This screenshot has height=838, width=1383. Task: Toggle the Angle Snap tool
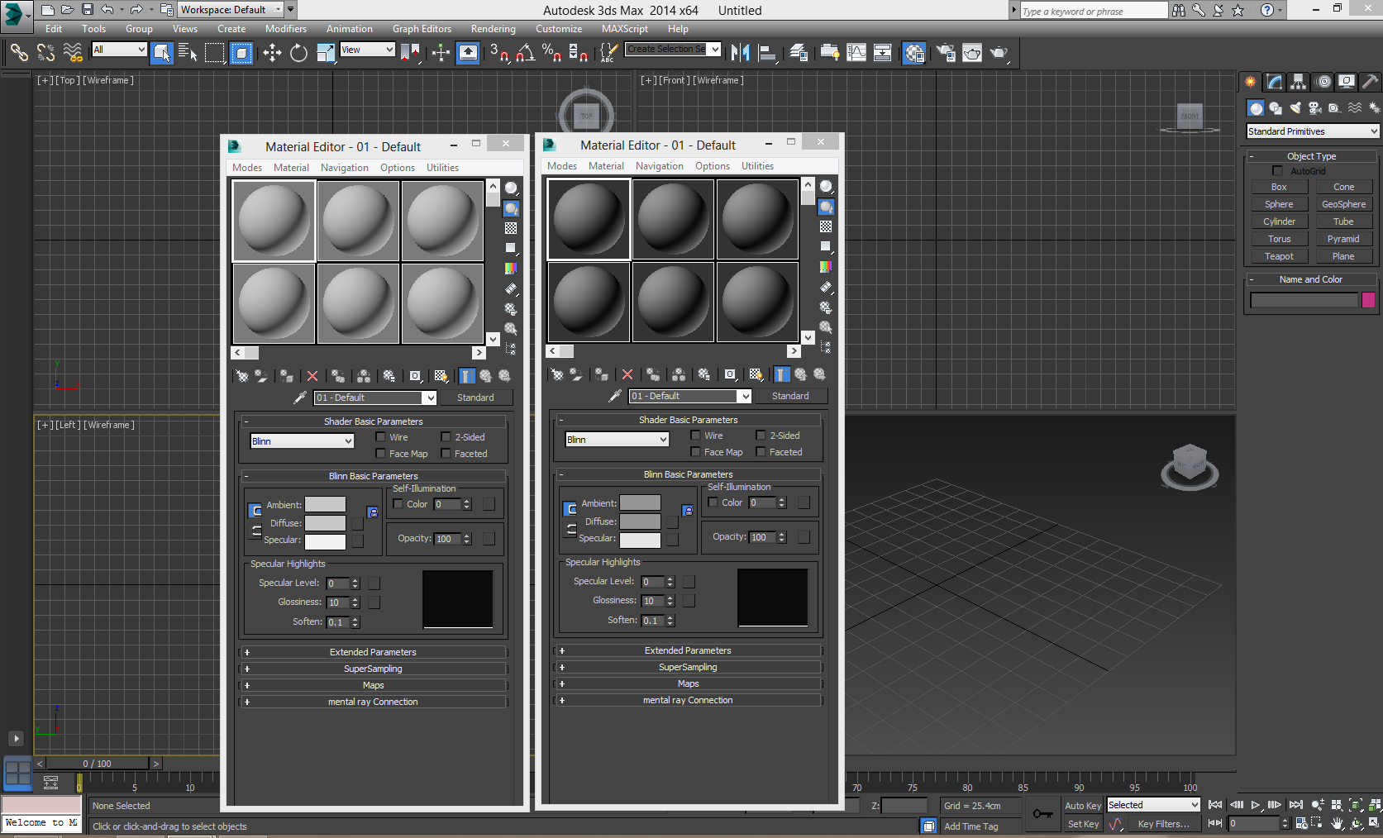[525, 53]
